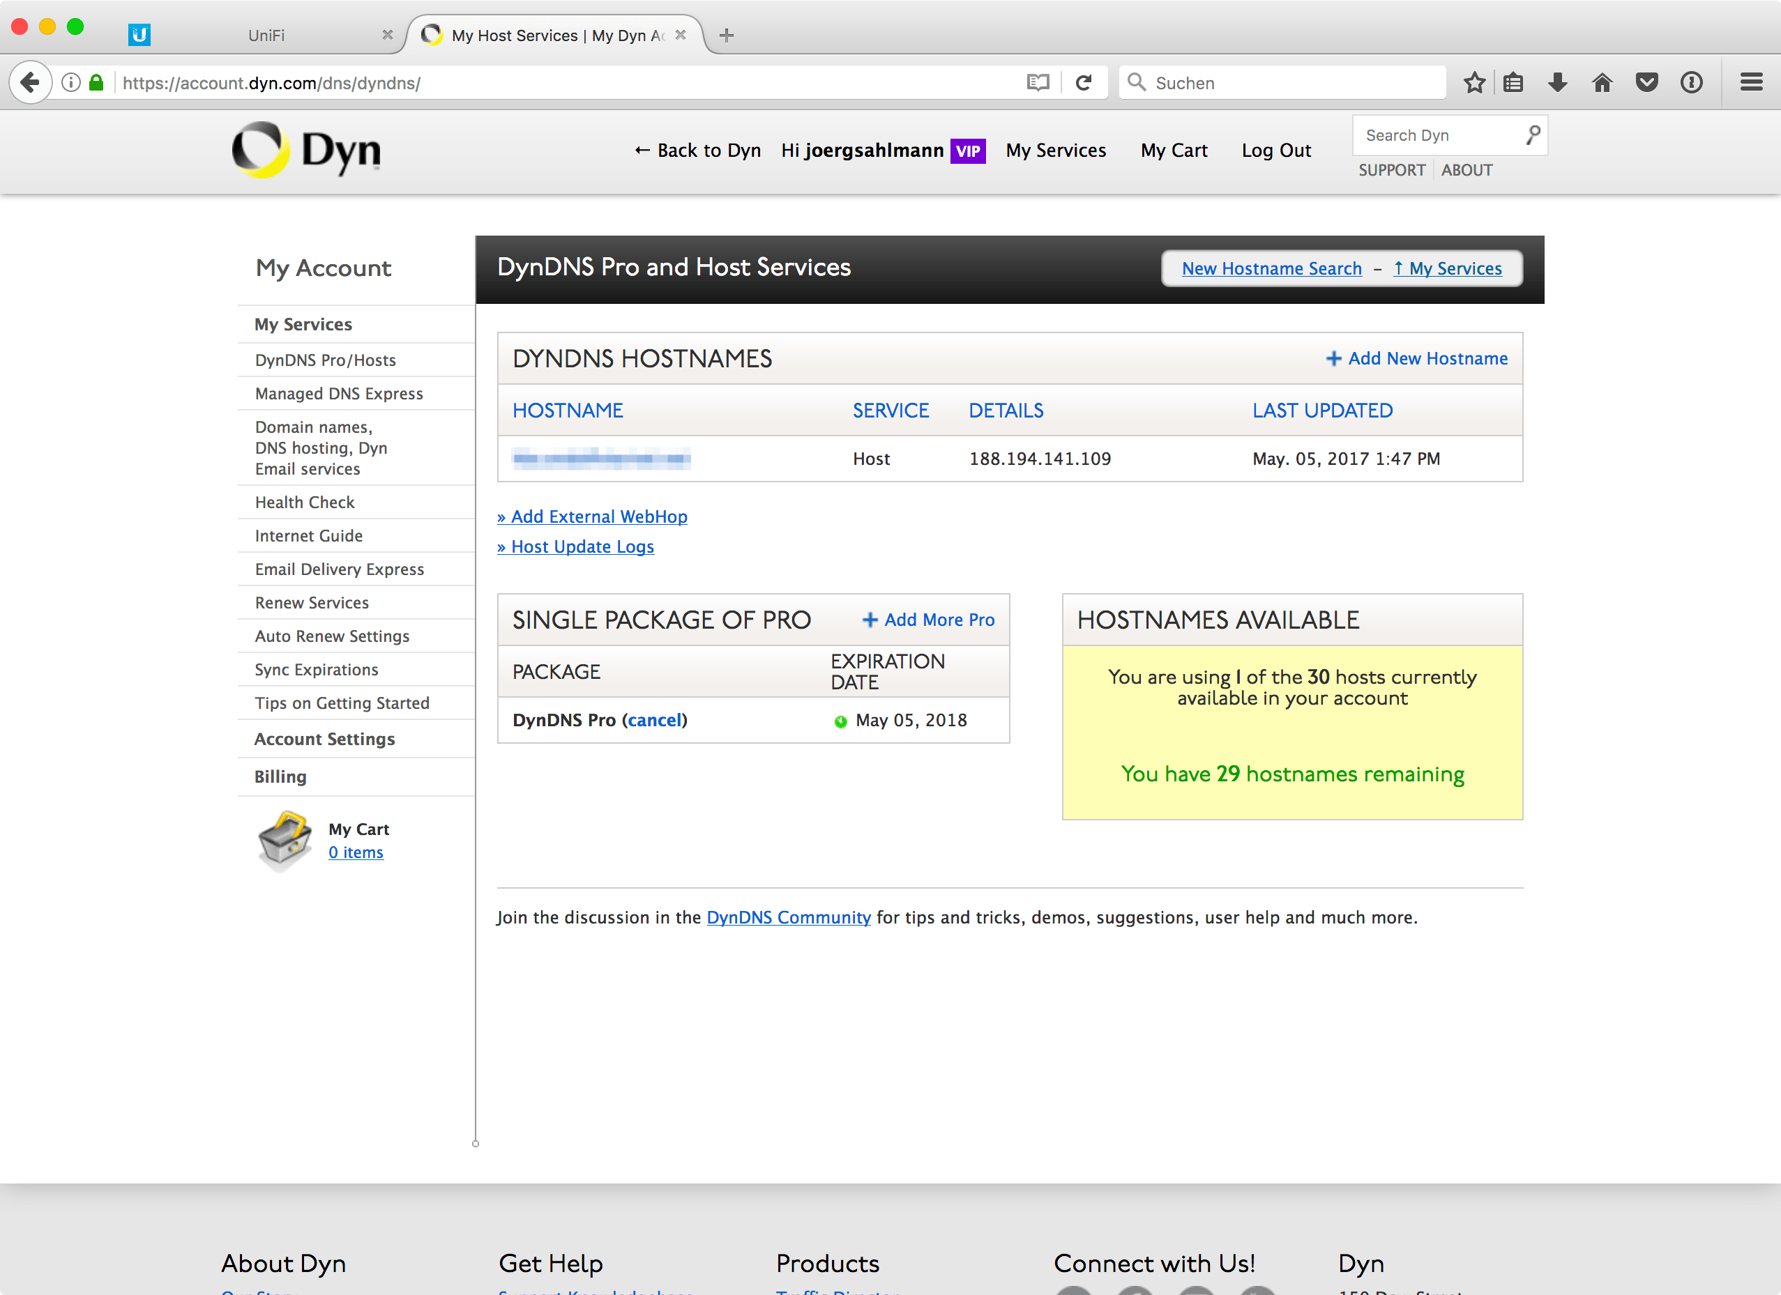Focus the browser URL address bar
This screenshot has height=1295, width=1781.
[566, 82]
